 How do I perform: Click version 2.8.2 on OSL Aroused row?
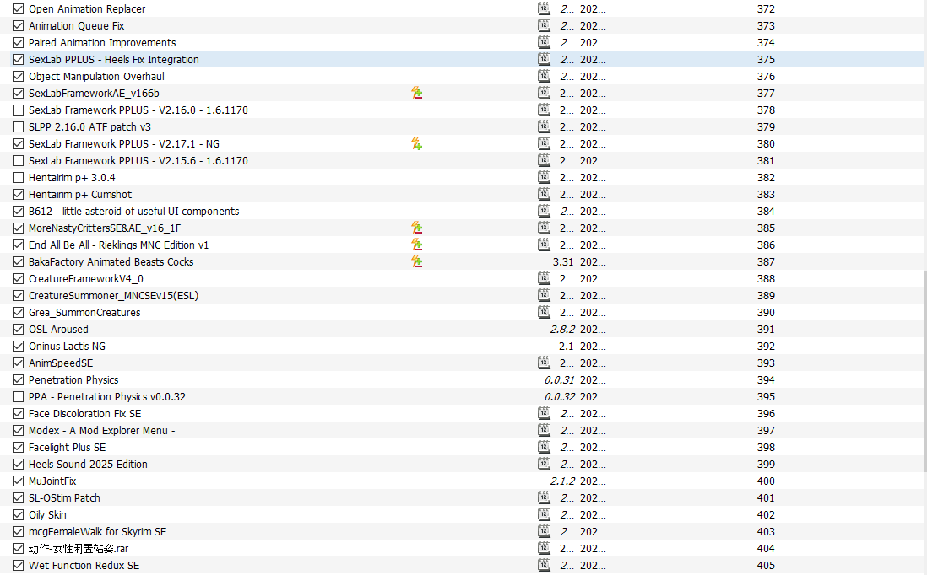tap(562, 329)
